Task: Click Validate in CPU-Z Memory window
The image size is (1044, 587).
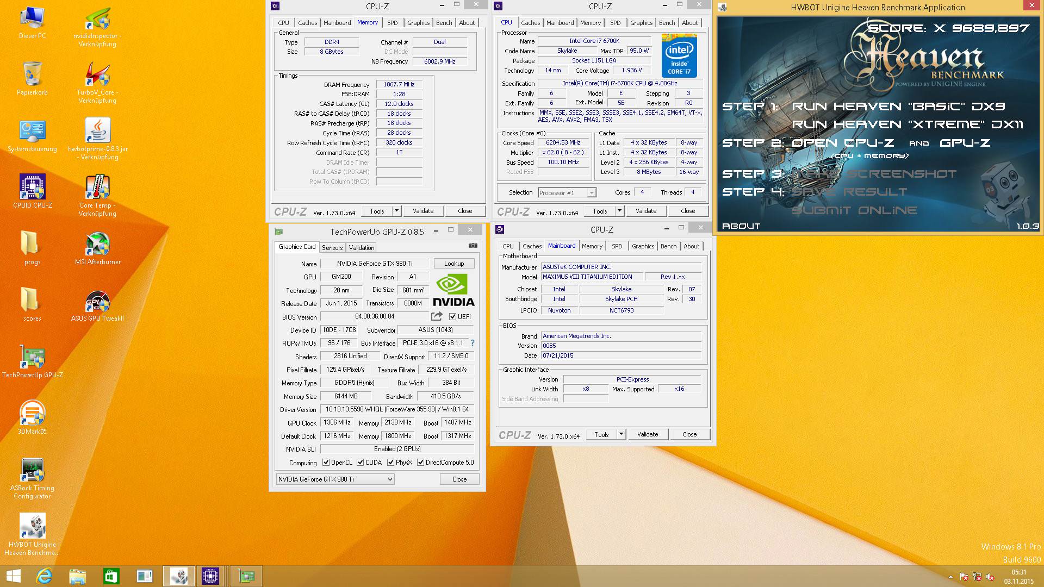Action: tap(423, 211)
